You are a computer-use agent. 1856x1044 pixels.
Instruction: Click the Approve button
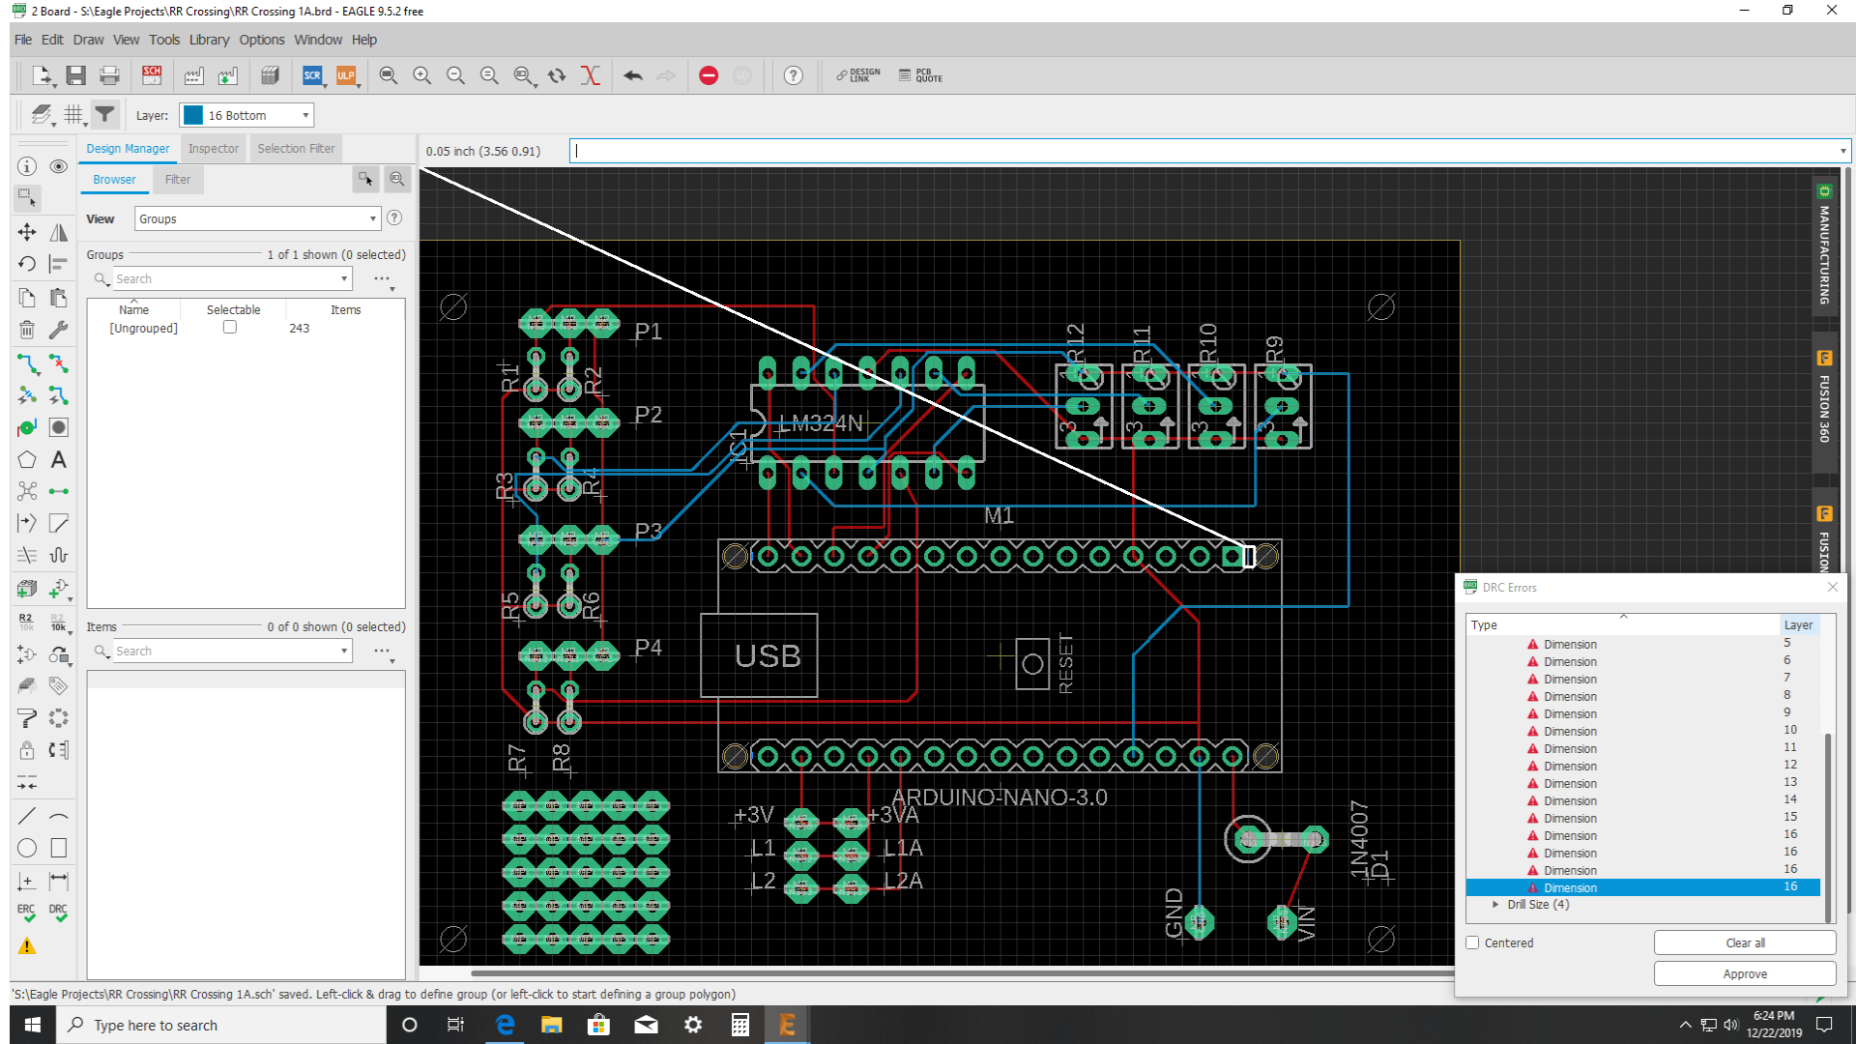pos(1744,973)
